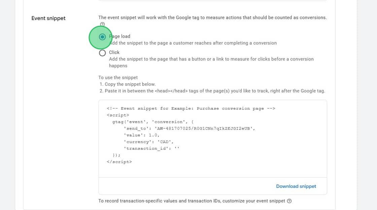Click the 'Page load' option label
The width and height of the screenshot is (377, 210).
point(121,36)
